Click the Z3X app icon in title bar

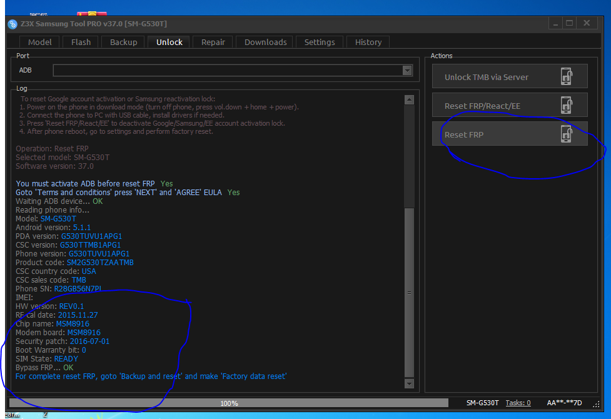(x=13, y=24)
